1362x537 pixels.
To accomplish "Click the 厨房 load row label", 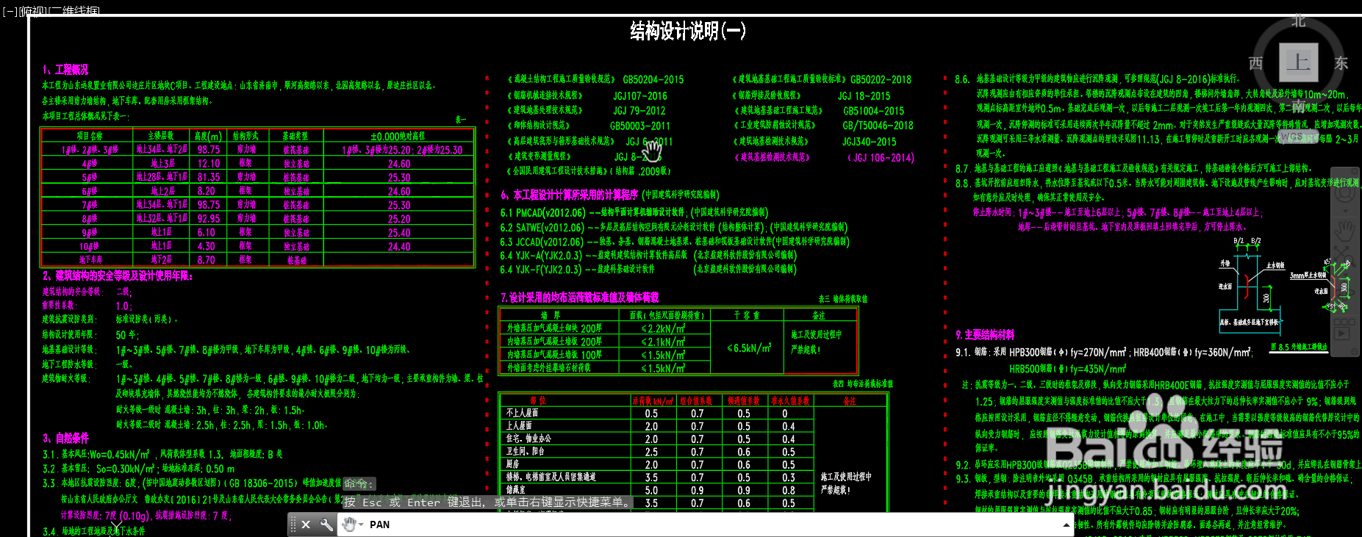I will click(513, 464).
